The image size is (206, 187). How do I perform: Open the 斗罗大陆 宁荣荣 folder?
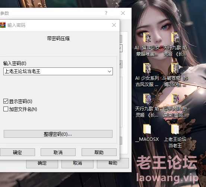175,99
